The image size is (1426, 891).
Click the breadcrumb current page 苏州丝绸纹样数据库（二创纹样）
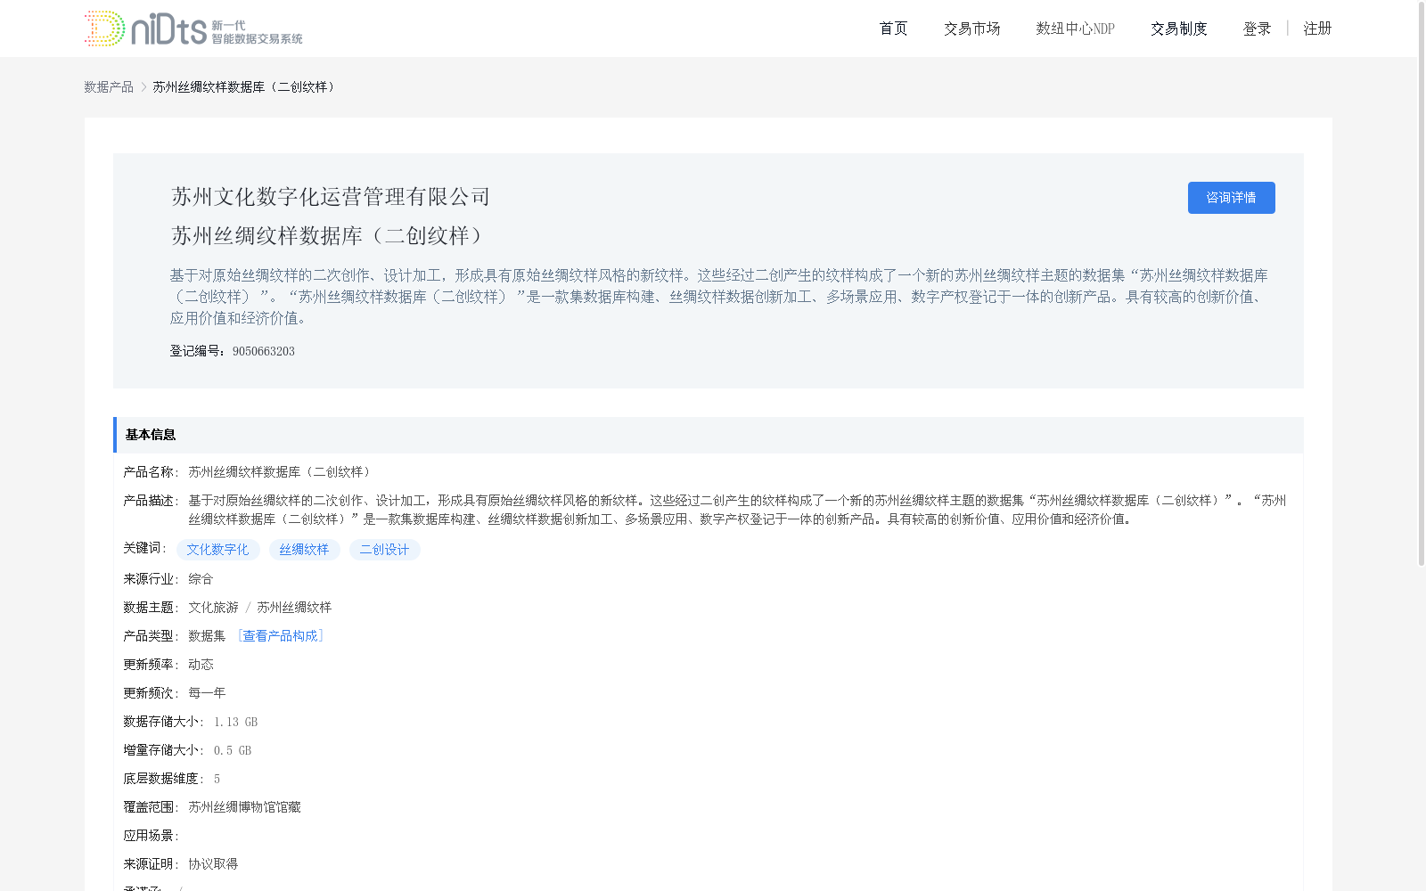[x=246, y=86]
